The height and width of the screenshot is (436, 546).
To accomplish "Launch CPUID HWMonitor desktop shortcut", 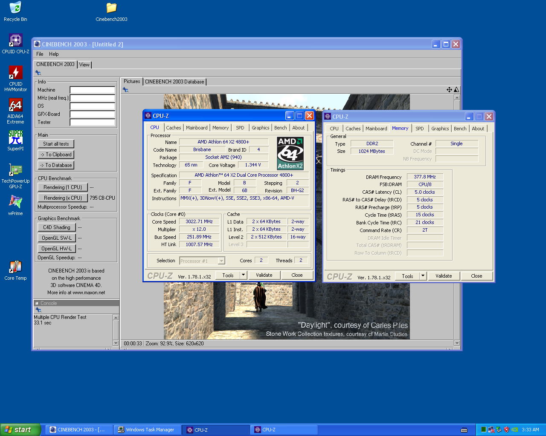I will [15, 79].
